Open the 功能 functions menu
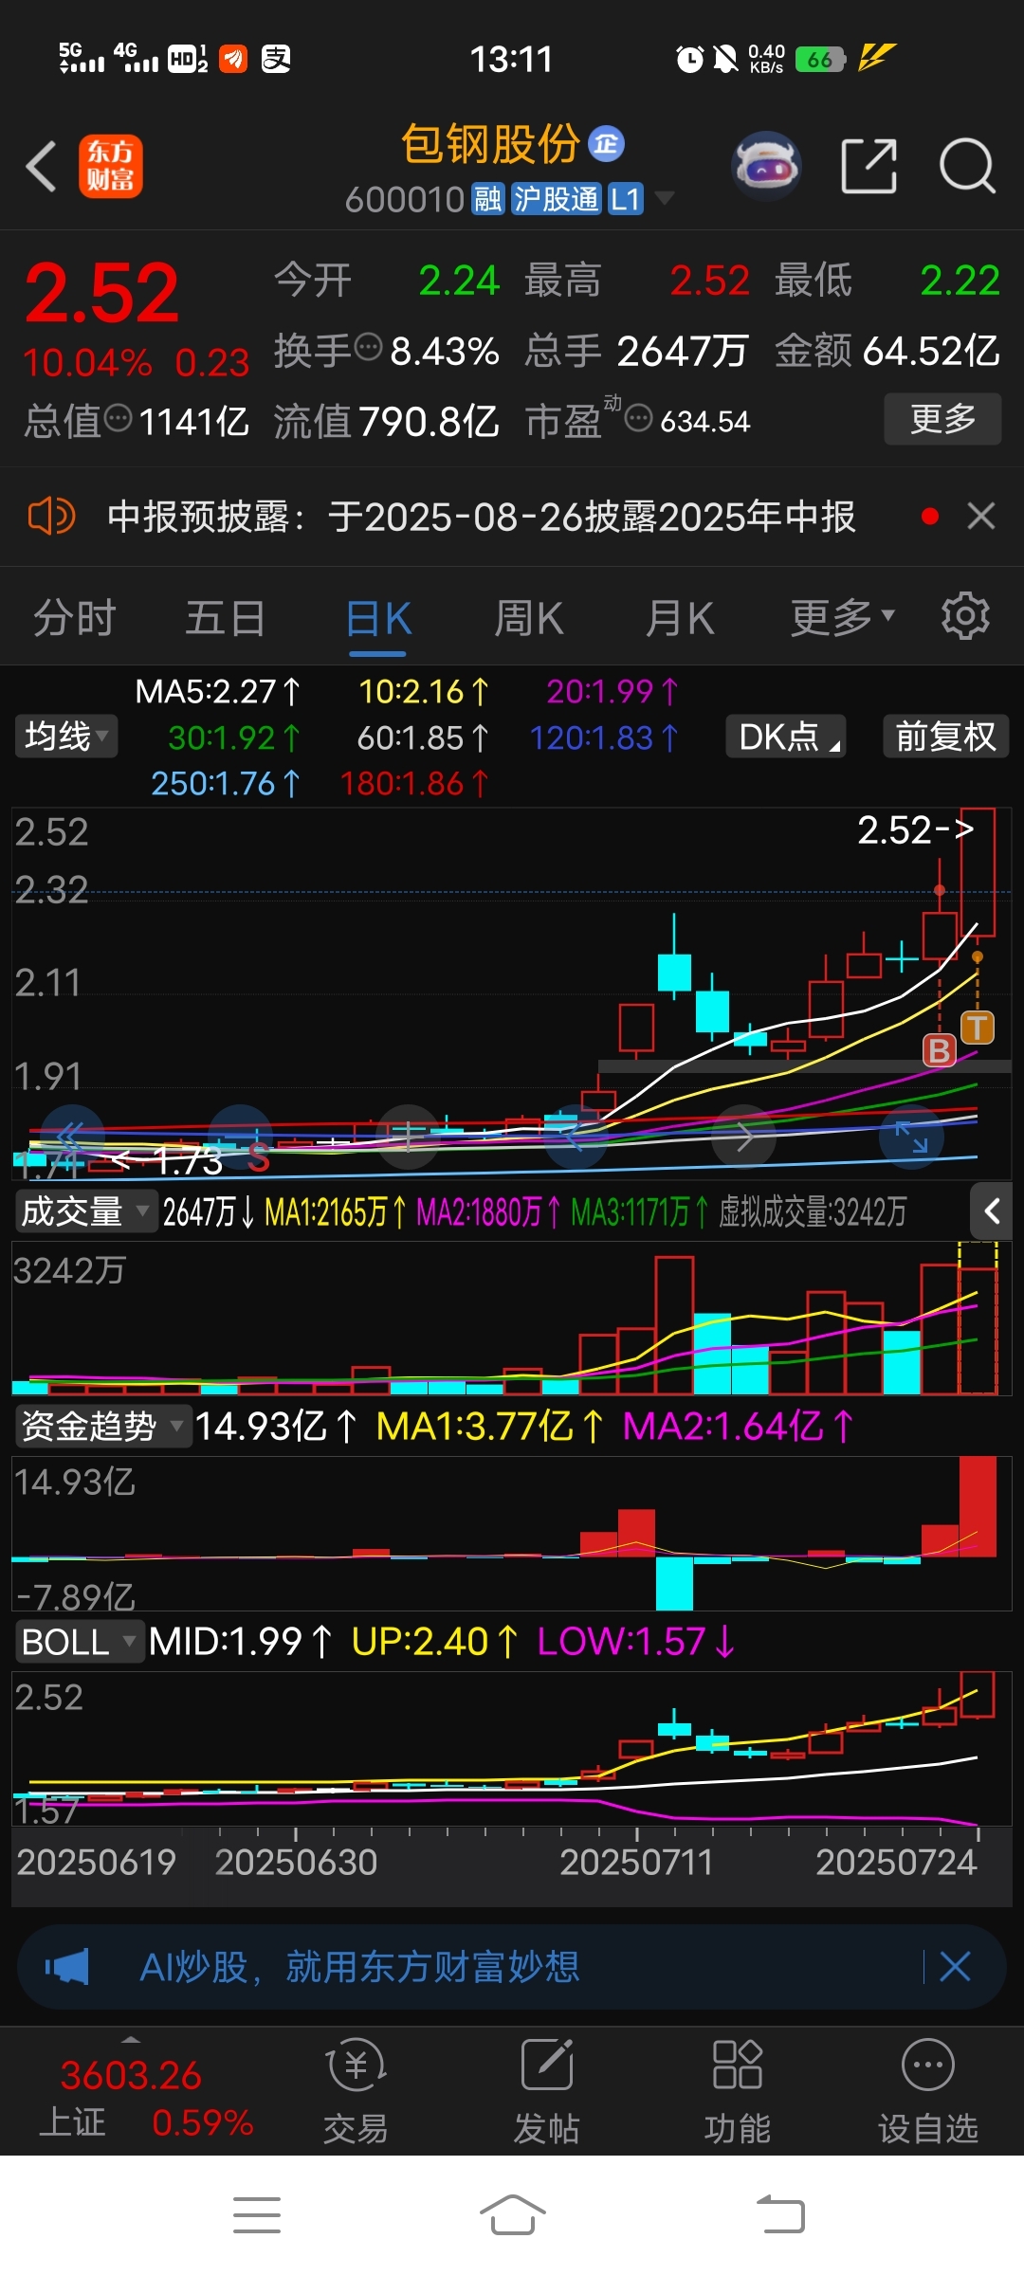The image size is (1024, 2275). coord(738,2091)
